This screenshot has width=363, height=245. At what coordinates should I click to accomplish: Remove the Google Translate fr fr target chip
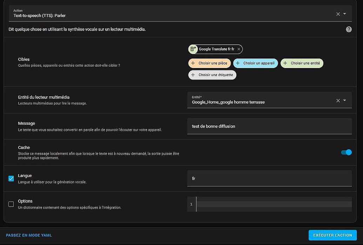coord(238,49)
